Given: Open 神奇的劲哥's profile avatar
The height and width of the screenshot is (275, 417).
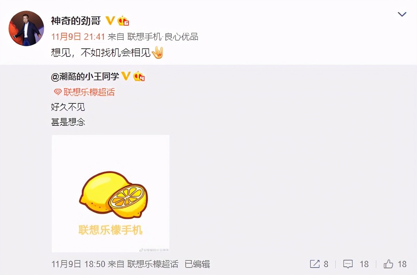Looking at the screenshot, I should click(26, 28).
